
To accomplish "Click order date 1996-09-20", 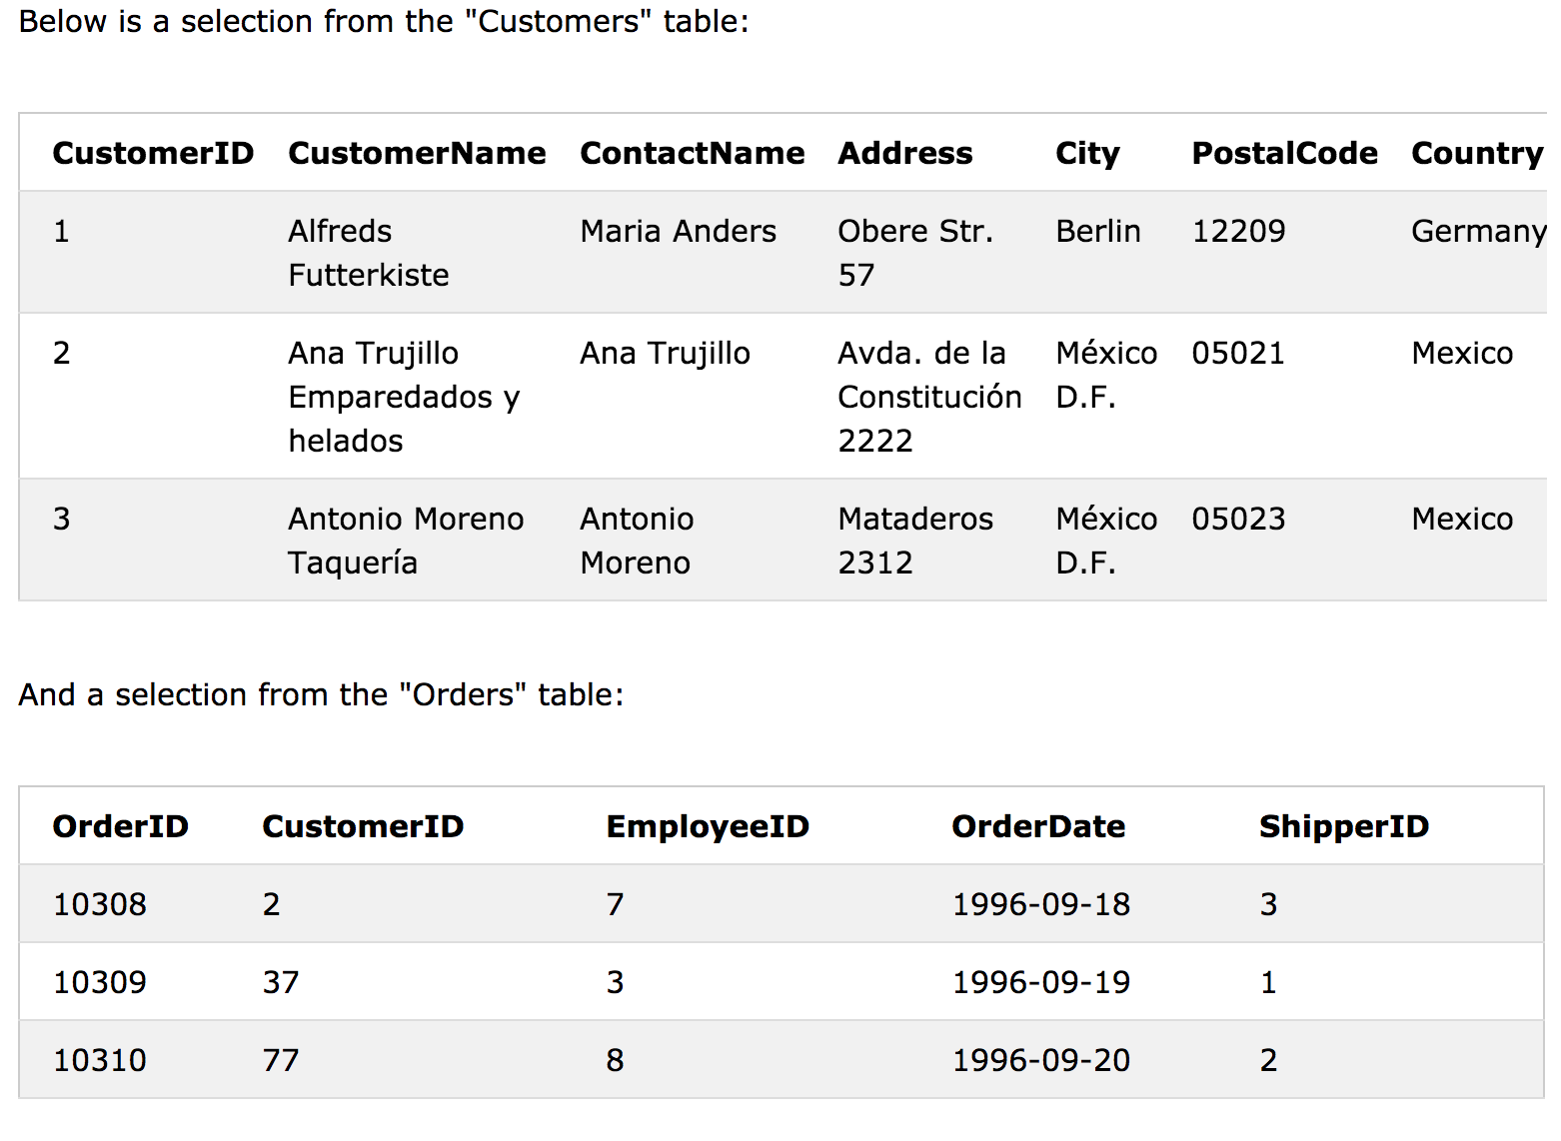I will coord(1040,1060).
